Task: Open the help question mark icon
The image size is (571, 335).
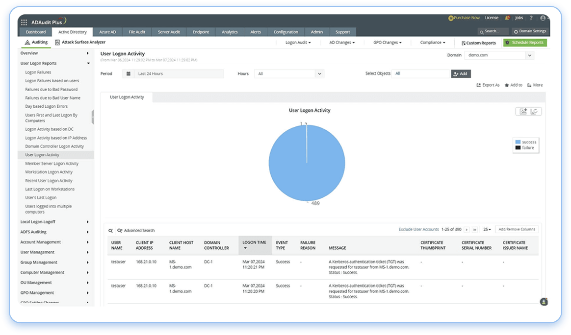Action: (531, 18)
